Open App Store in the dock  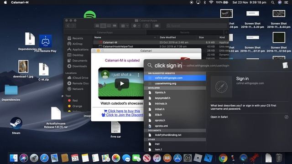coord(177,158)
